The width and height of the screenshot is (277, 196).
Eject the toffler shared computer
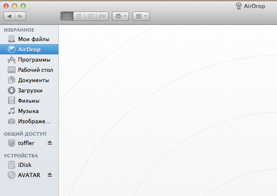coord(50,143)
